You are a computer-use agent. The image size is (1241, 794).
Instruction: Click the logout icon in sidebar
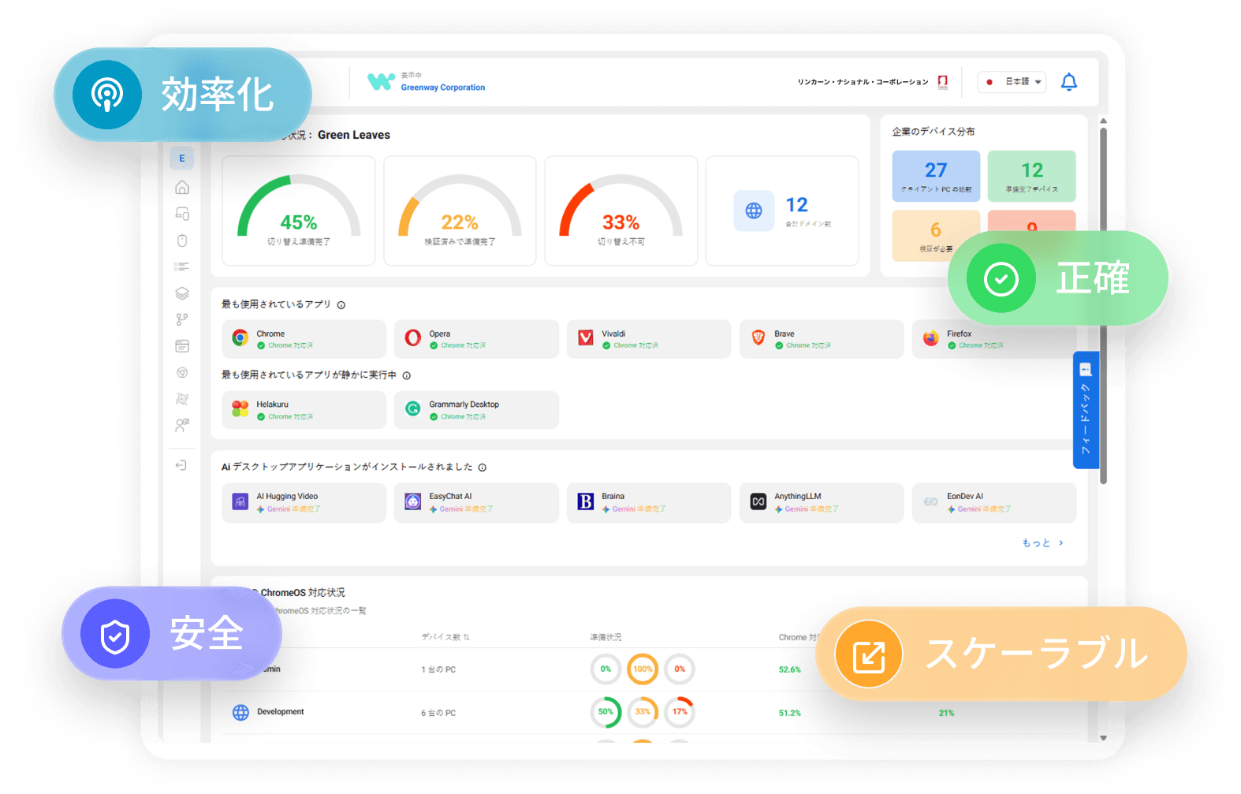tap(181, 465)
